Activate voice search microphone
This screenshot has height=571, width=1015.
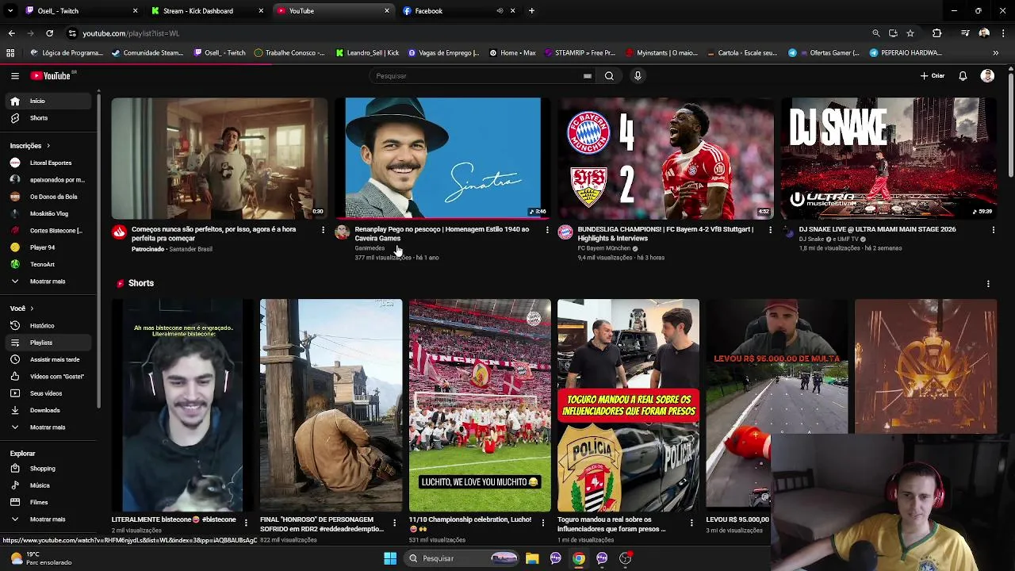(638, 76)
